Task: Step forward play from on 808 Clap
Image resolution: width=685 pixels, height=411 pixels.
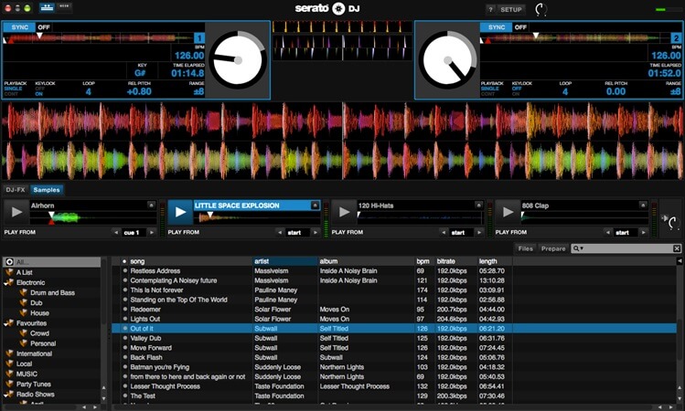Action: tap(643, 233)
